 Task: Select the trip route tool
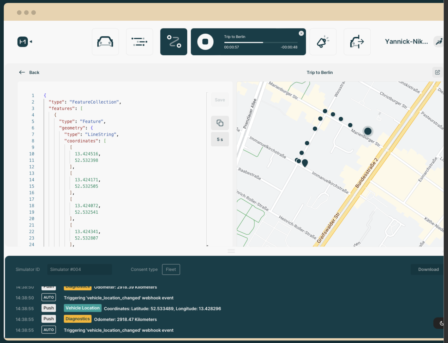[x=174, y=42]
